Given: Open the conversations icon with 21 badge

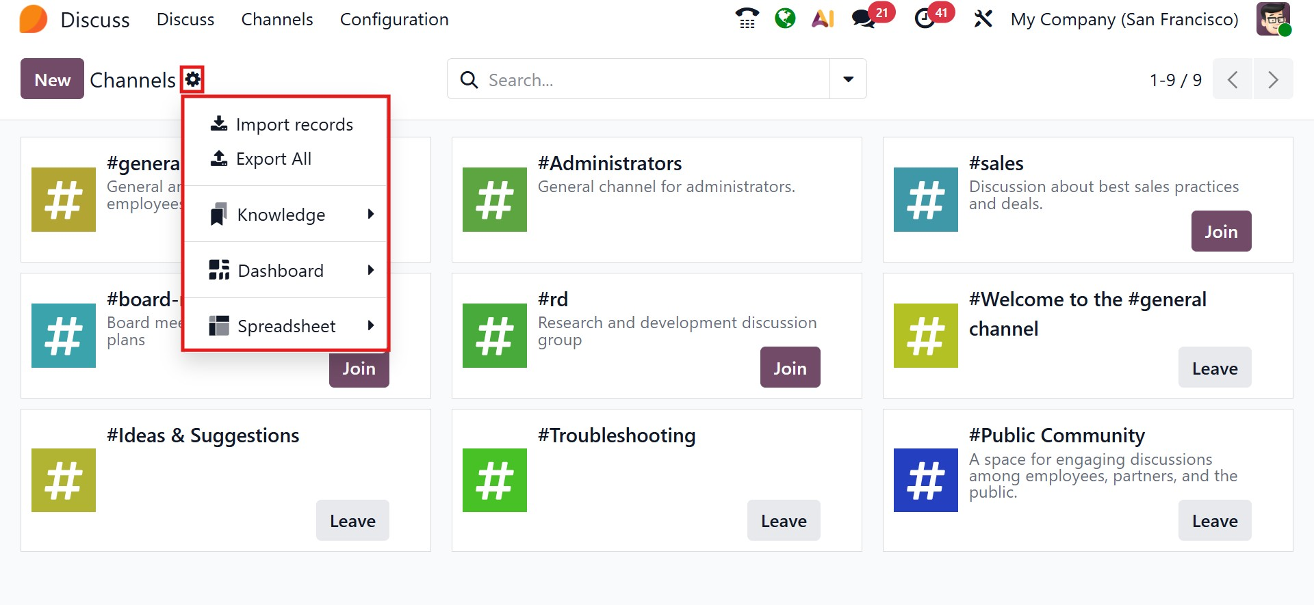Looking at the screenshot, I should tap(864, 18).
